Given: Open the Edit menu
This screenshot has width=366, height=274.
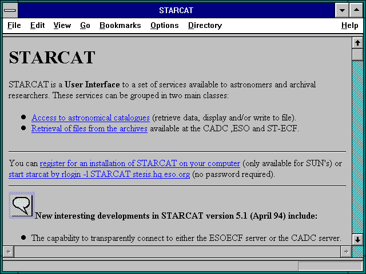Looking at the screenshot, I should (37, 25).
